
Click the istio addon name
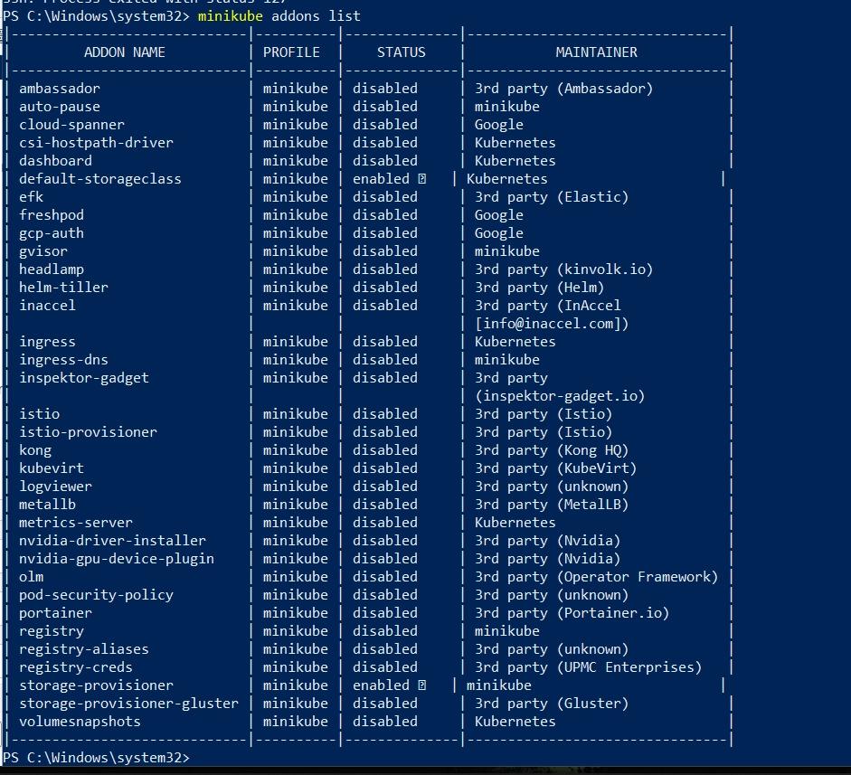point(39,414)
